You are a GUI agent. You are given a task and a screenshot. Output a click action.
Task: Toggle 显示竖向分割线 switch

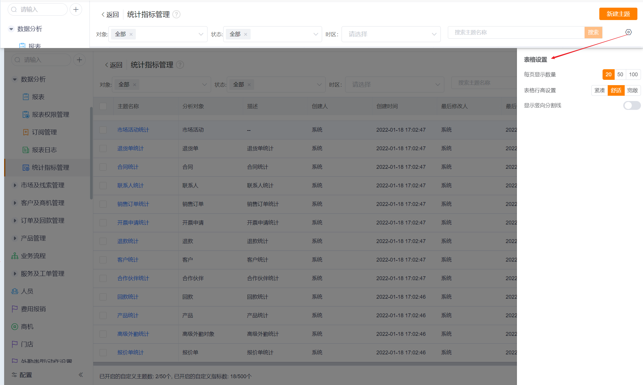[632, 105]
